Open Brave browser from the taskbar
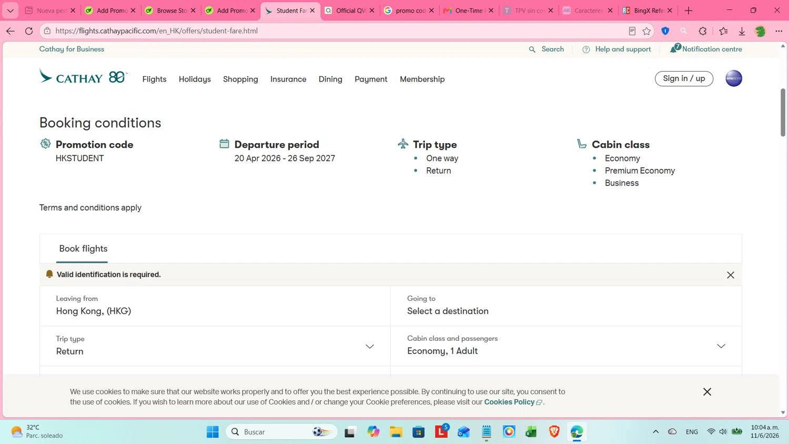This screenshot has height=444, width=789. click(554, 432)
